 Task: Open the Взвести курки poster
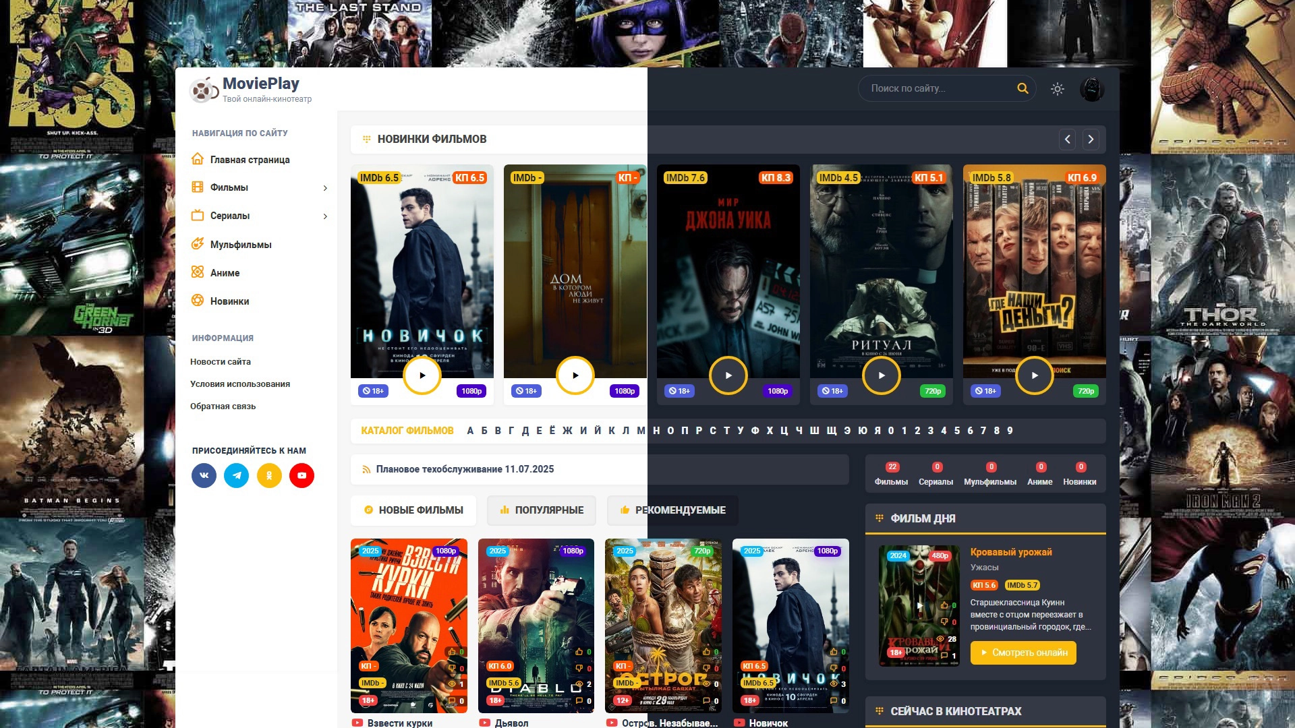pos(409,626)
